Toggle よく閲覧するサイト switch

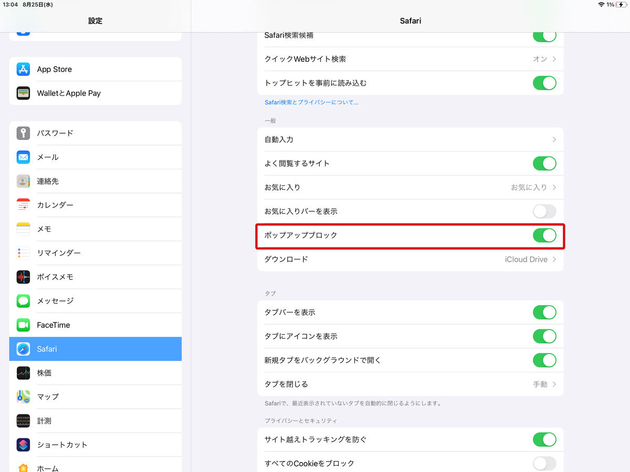[x=544, y=163]
